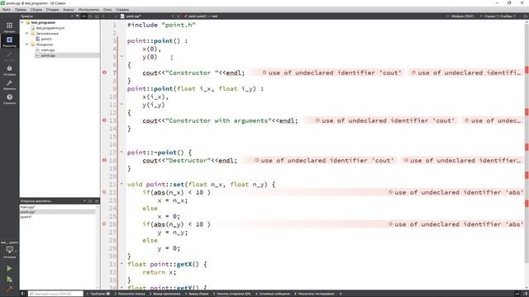Open the Результаты поиска output pane
Screen dimensions: 529x297
coord(130,294)
